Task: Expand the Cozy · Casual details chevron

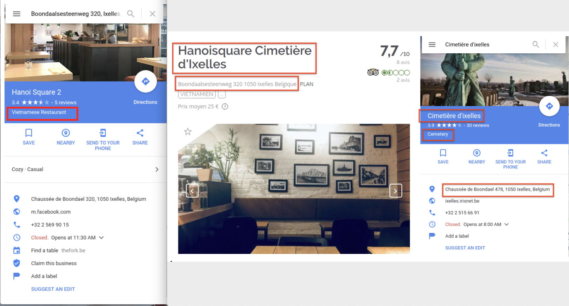Action: point(157,169)
